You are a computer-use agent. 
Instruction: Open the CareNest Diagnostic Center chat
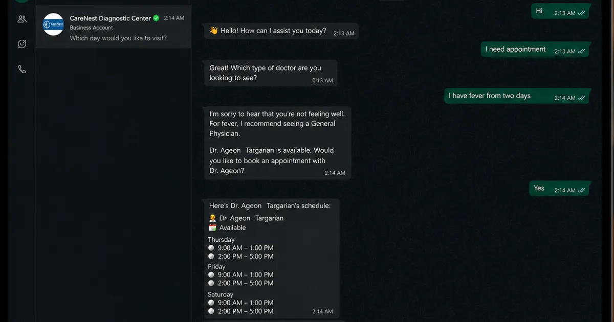(114, 27)
